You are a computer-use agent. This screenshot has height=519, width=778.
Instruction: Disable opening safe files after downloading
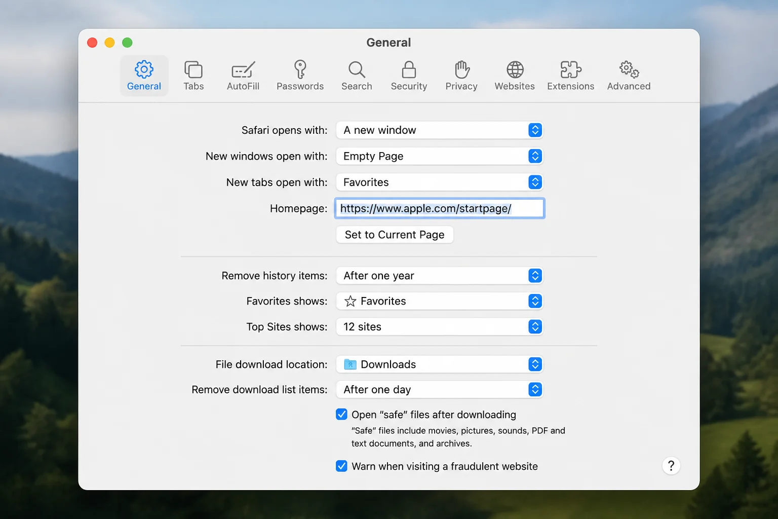(x=341, y=415)
